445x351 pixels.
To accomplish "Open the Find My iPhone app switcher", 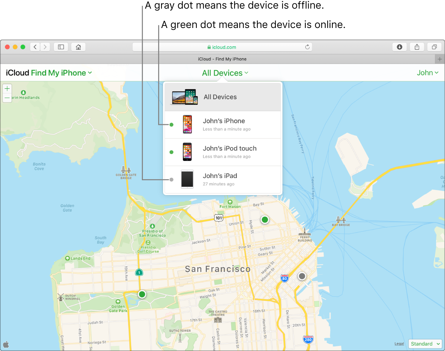I will coord(61,73).
